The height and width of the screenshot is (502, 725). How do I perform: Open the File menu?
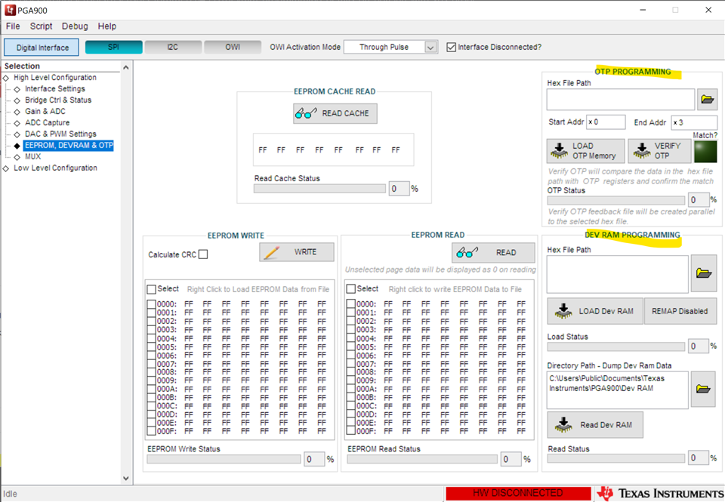tap(13, 26)
